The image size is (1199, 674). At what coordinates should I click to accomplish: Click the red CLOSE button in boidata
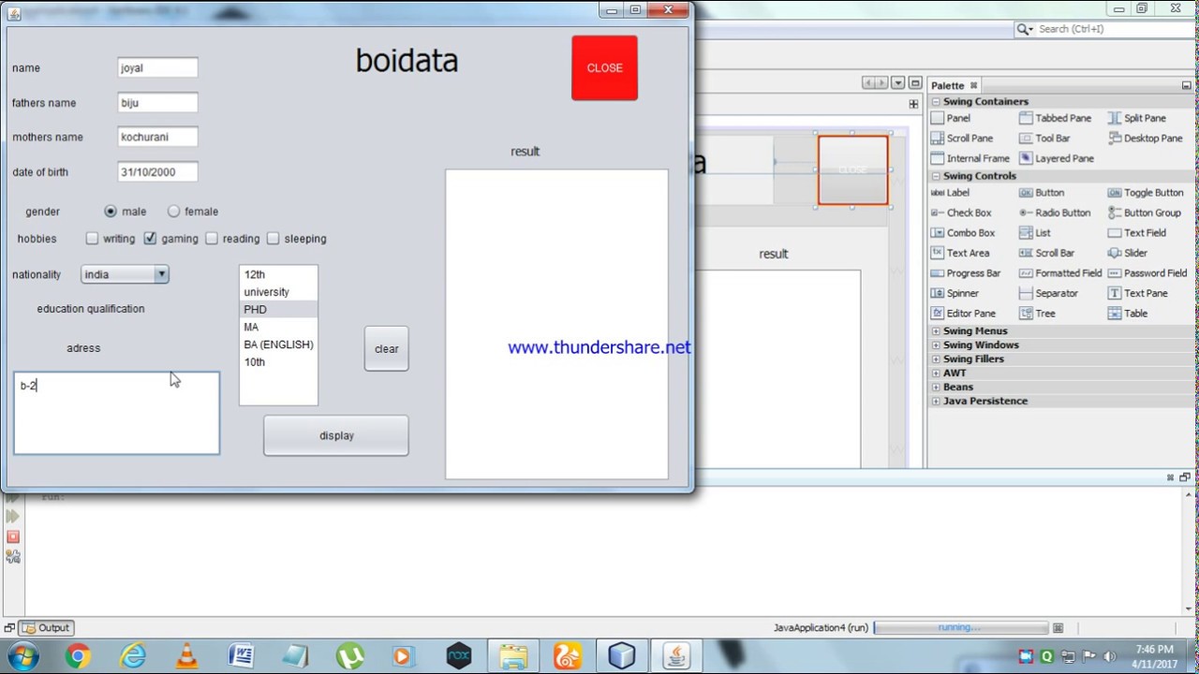click(x=604, y=67)
